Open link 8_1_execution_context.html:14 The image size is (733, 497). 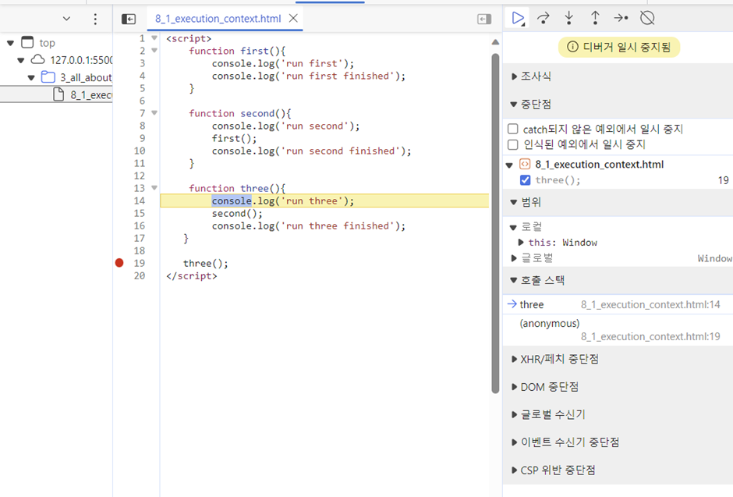(x=650, y=305)
